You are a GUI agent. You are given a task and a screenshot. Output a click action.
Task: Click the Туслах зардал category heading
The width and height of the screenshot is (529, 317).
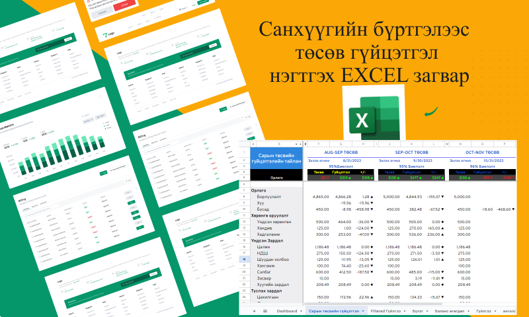(x=266, y=291)
